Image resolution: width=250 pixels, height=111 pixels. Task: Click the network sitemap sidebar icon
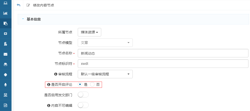pyautogui.click(x=5, y=95)
